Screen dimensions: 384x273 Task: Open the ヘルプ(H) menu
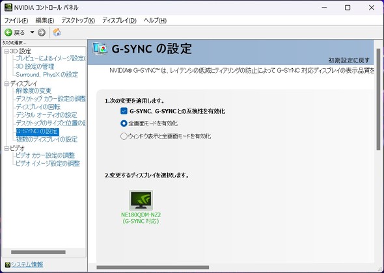click(x=156, y=21)
